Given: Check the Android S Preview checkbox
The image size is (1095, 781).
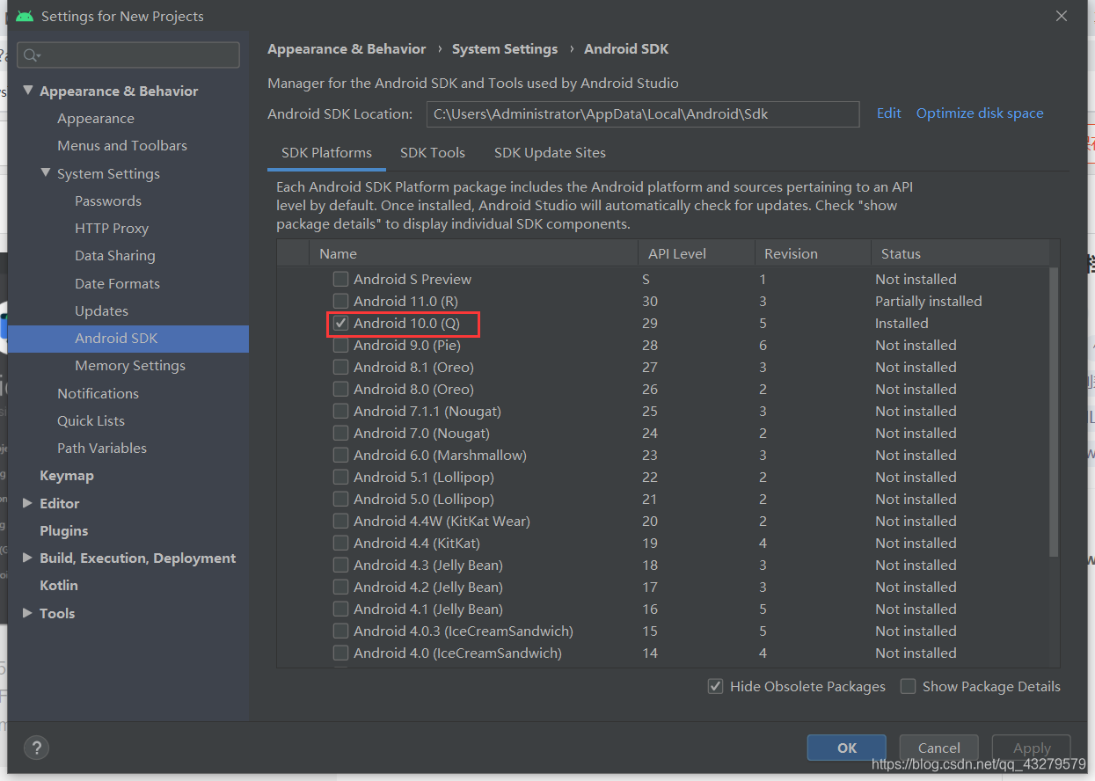Looking at the screenshot, I should pos(340,279).
